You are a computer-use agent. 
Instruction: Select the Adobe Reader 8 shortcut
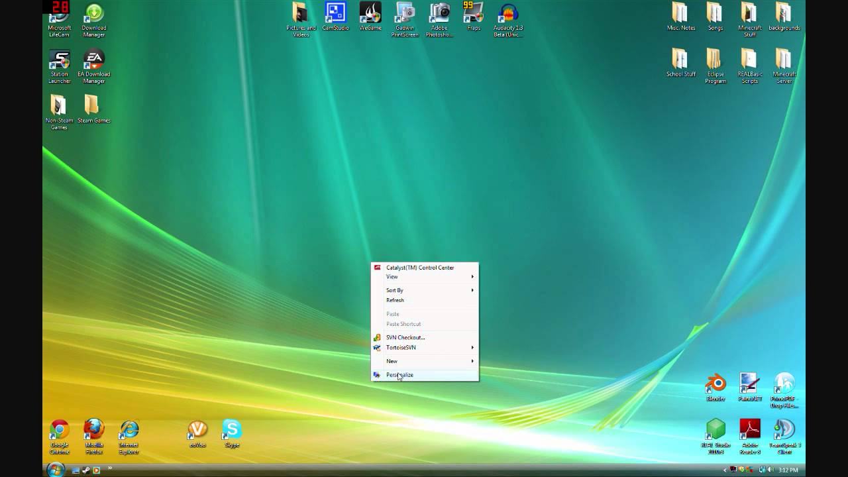(750, 436)
